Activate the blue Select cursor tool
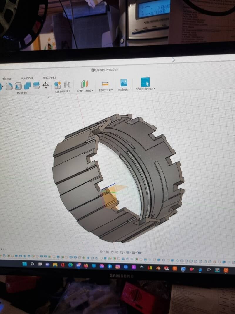Viewport: 235px width, 314px height. [145, 82]
